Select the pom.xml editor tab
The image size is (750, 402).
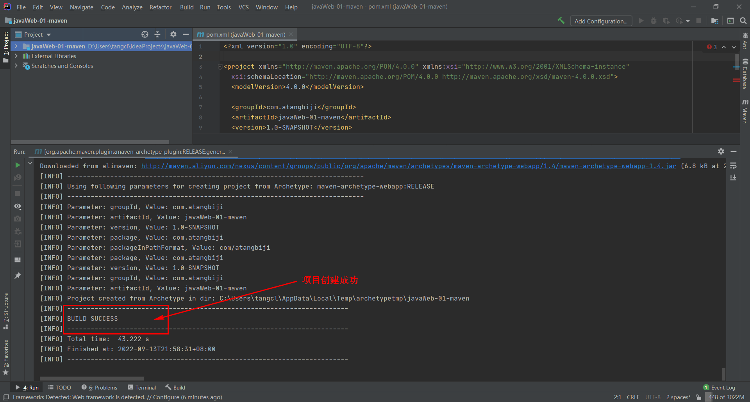pos(245,34)
